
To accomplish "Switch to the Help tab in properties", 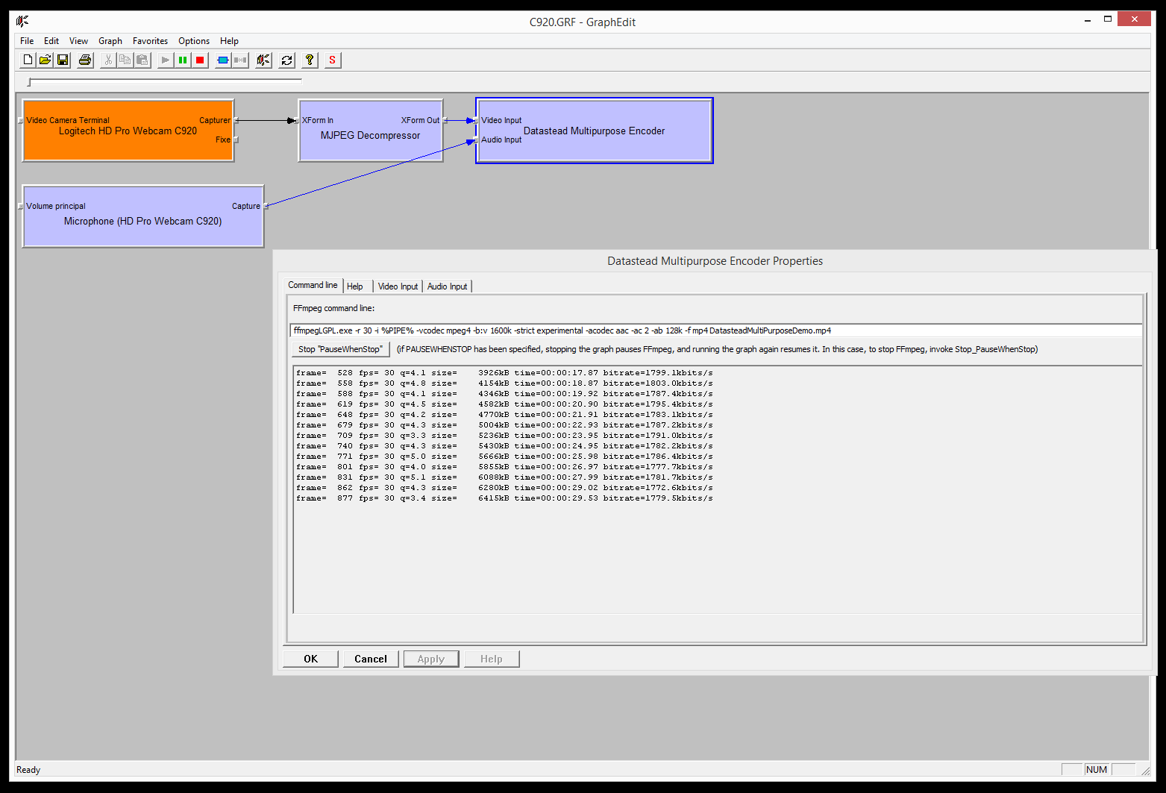I will [x=355, y=286].
